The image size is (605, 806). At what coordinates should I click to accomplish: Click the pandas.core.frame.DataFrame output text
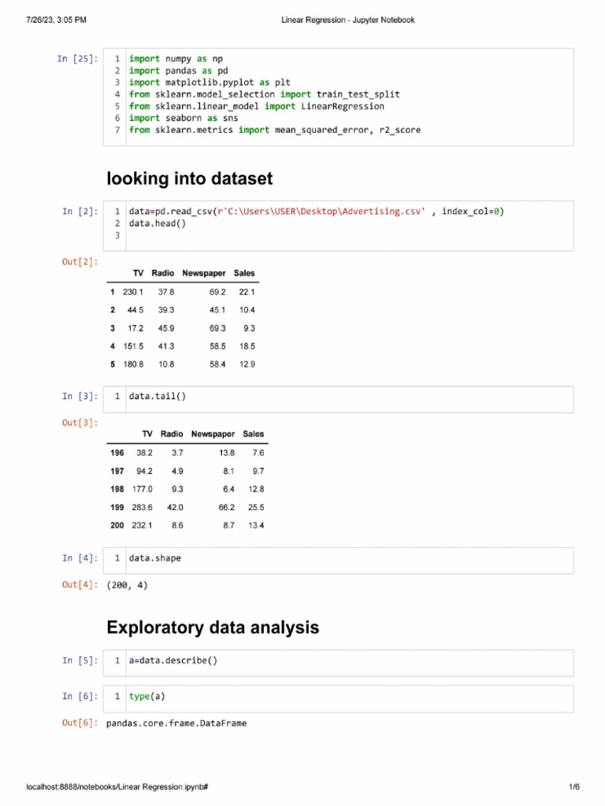point(176,723)
